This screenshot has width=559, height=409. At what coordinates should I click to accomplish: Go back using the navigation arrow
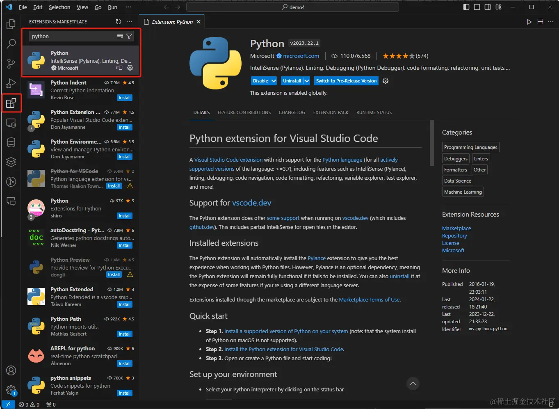pyautogui.click(x=167, y=7)
